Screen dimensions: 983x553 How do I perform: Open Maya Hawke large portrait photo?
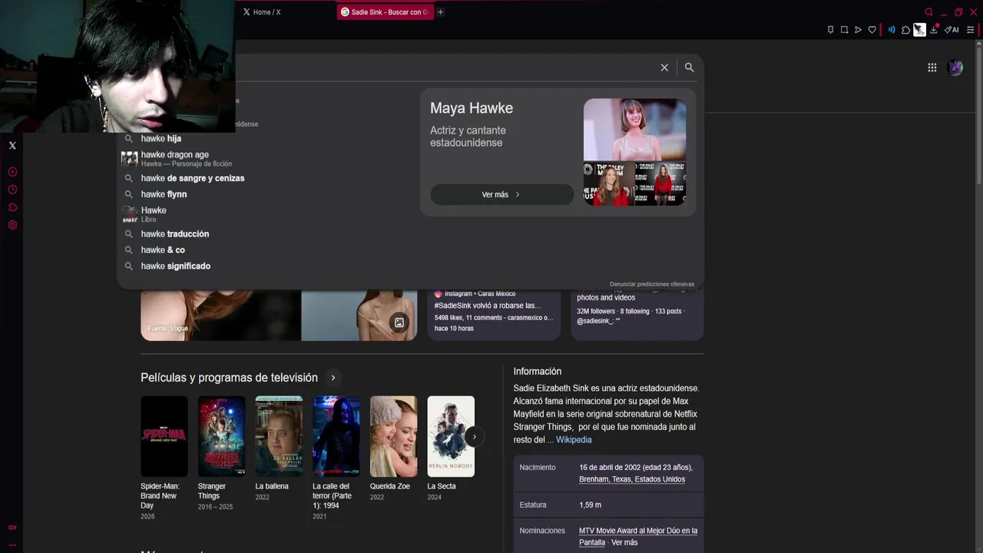(634, 129)
